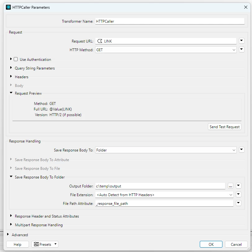Click the Help button
The height and width of the screenshot is (252, 252).
point(17,245)
